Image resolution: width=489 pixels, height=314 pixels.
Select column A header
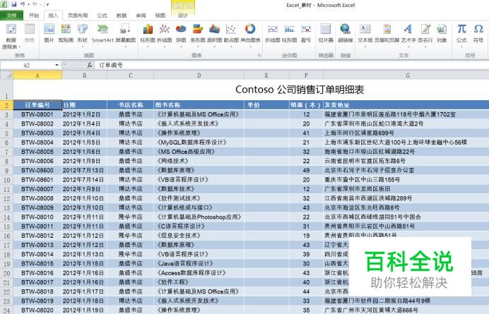click(x=37, y=76)
